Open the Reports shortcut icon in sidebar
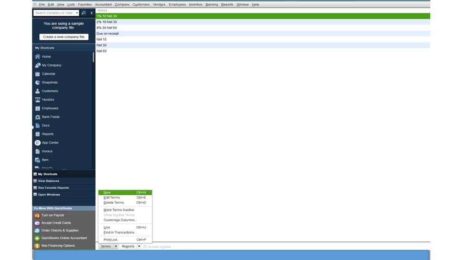 (x=37, y=134)
